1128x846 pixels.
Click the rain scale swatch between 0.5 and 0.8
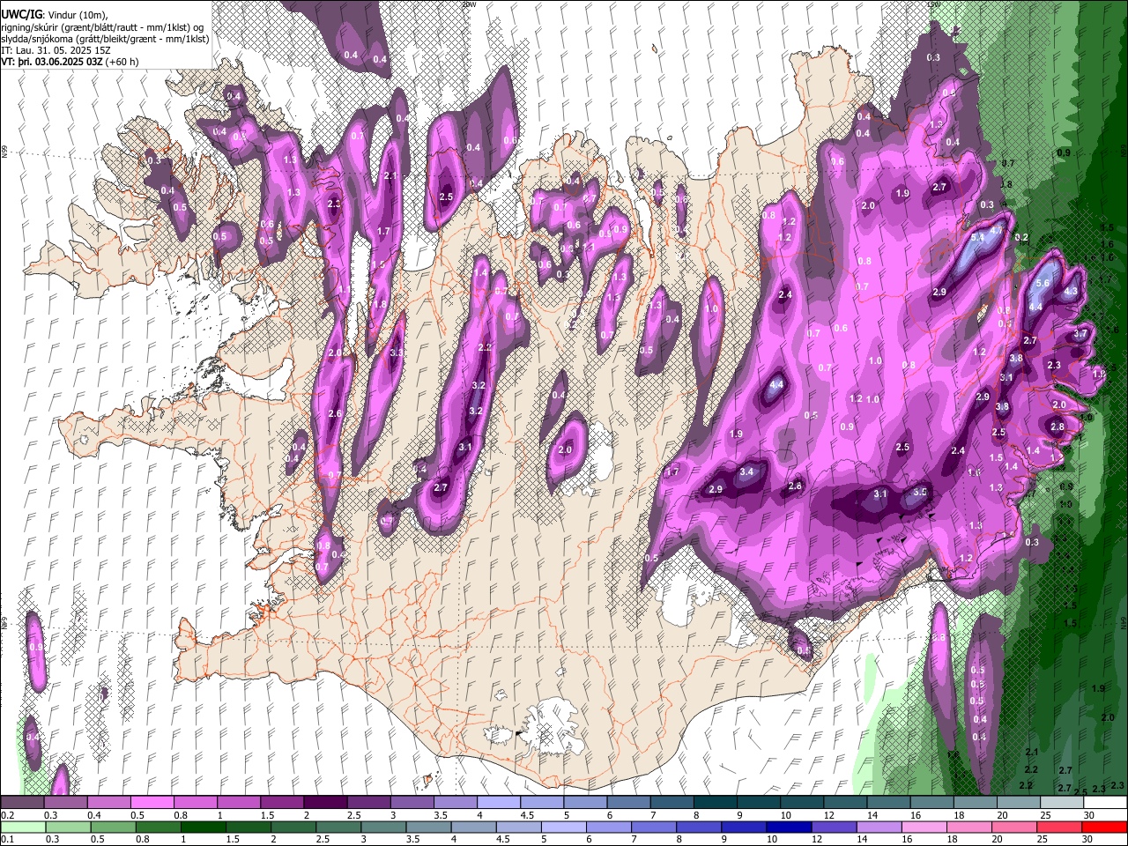click(113, 827)
